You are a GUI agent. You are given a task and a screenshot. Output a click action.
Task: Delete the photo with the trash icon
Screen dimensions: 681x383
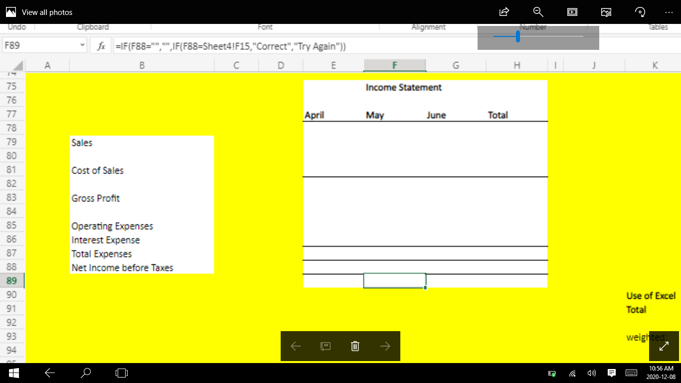pos(355,346)
